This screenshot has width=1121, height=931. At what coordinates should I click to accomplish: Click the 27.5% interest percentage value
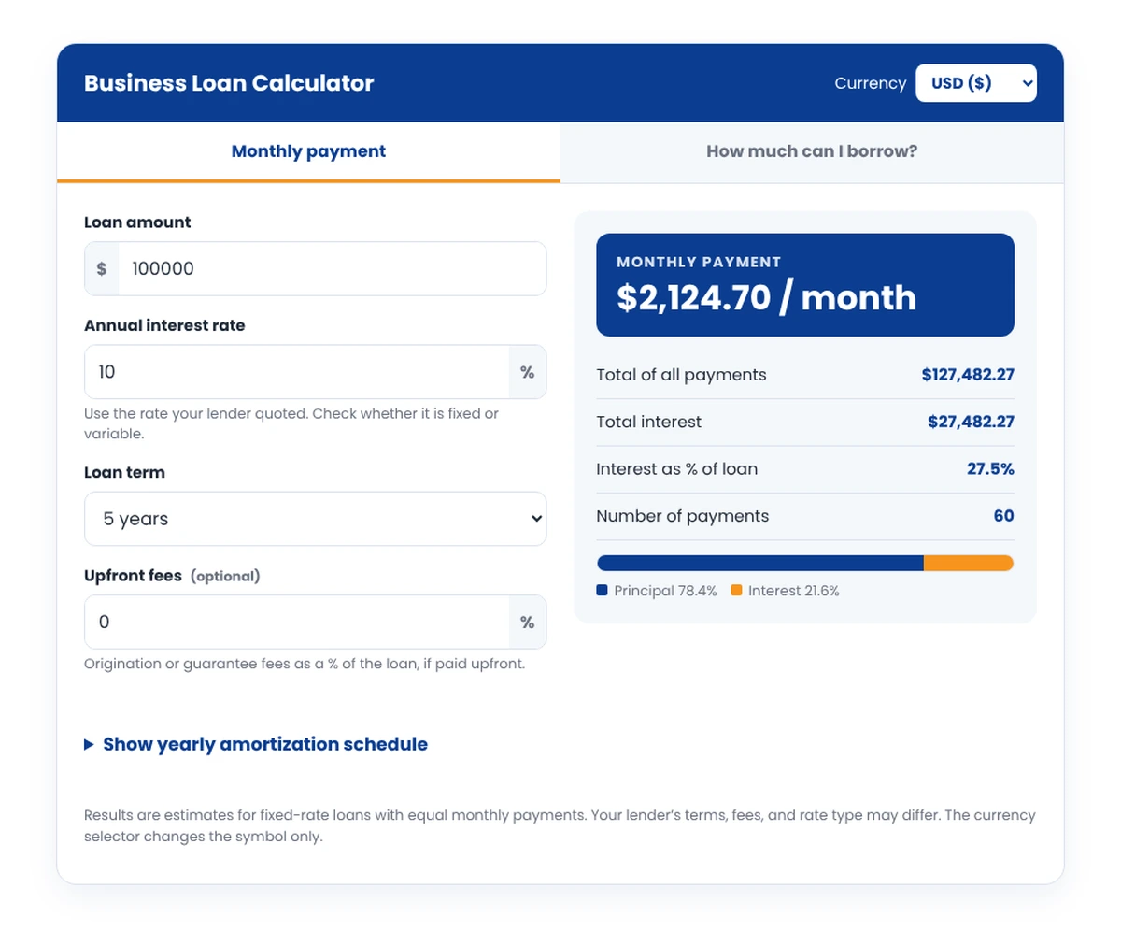click(x=990, y=468)
